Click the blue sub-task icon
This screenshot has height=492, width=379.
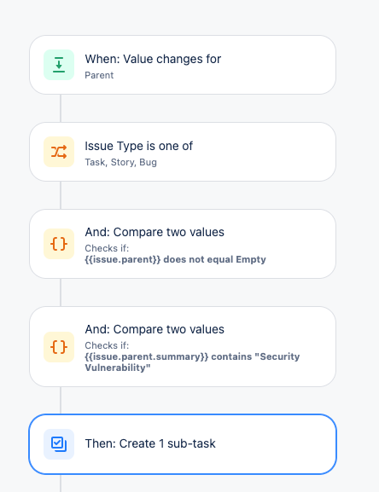[x=59, y=444]
